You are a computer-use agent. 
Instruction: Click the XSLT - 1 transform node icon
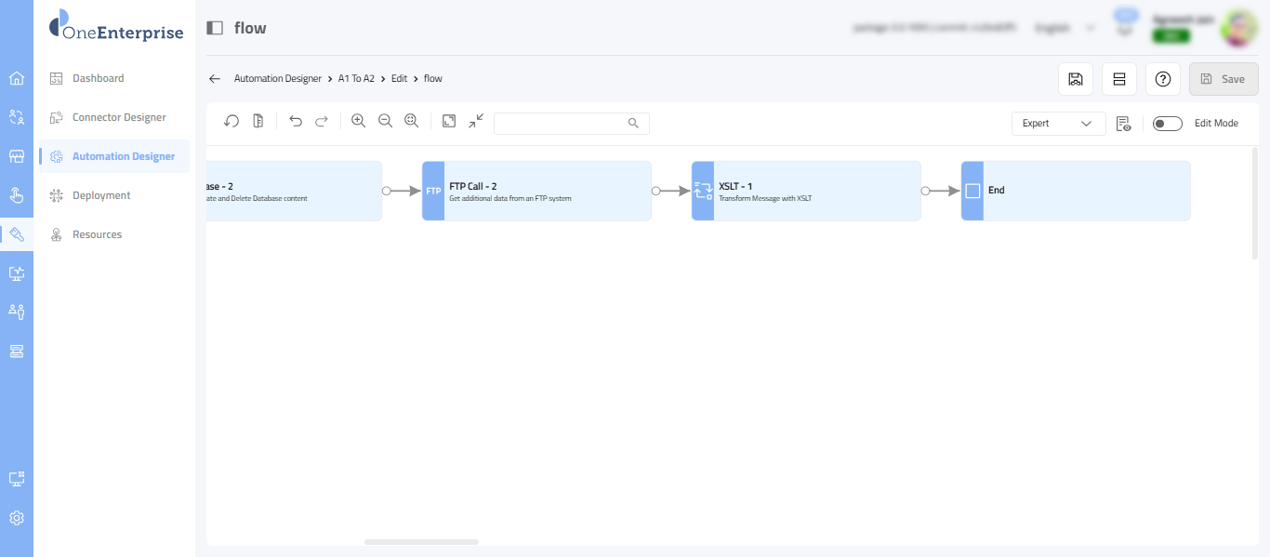703,191
